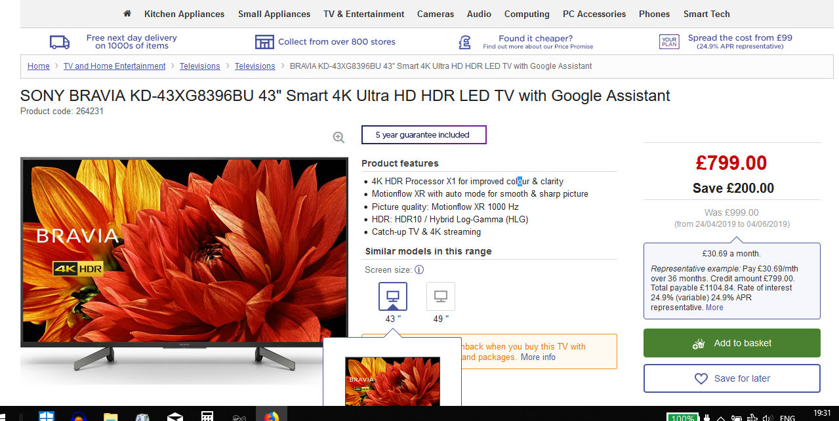Click the screen size info icon

pyautogui.click(x=419, y=270)
